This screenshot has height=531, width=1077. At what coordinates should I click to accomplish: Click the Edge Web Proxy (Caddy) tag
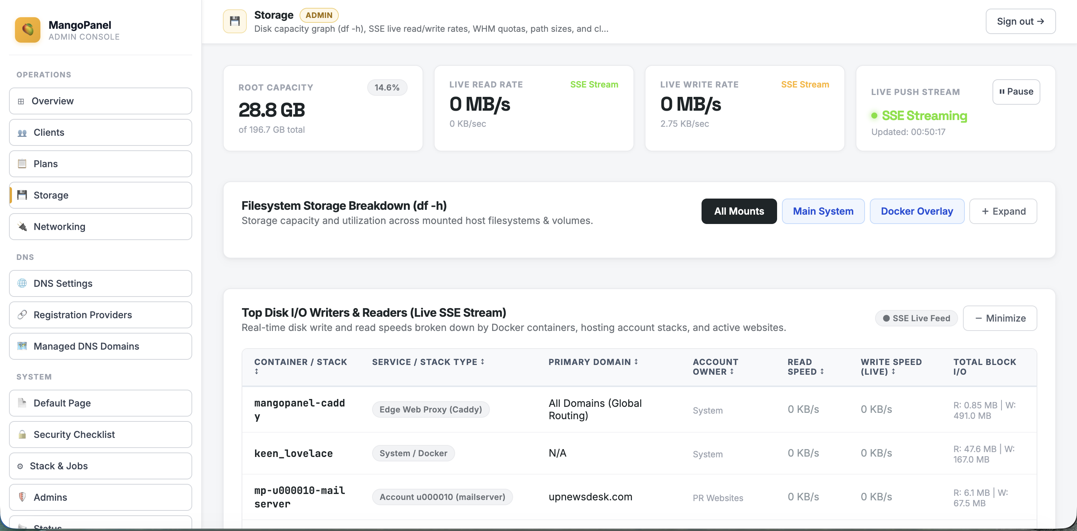[x=431, y=409]
